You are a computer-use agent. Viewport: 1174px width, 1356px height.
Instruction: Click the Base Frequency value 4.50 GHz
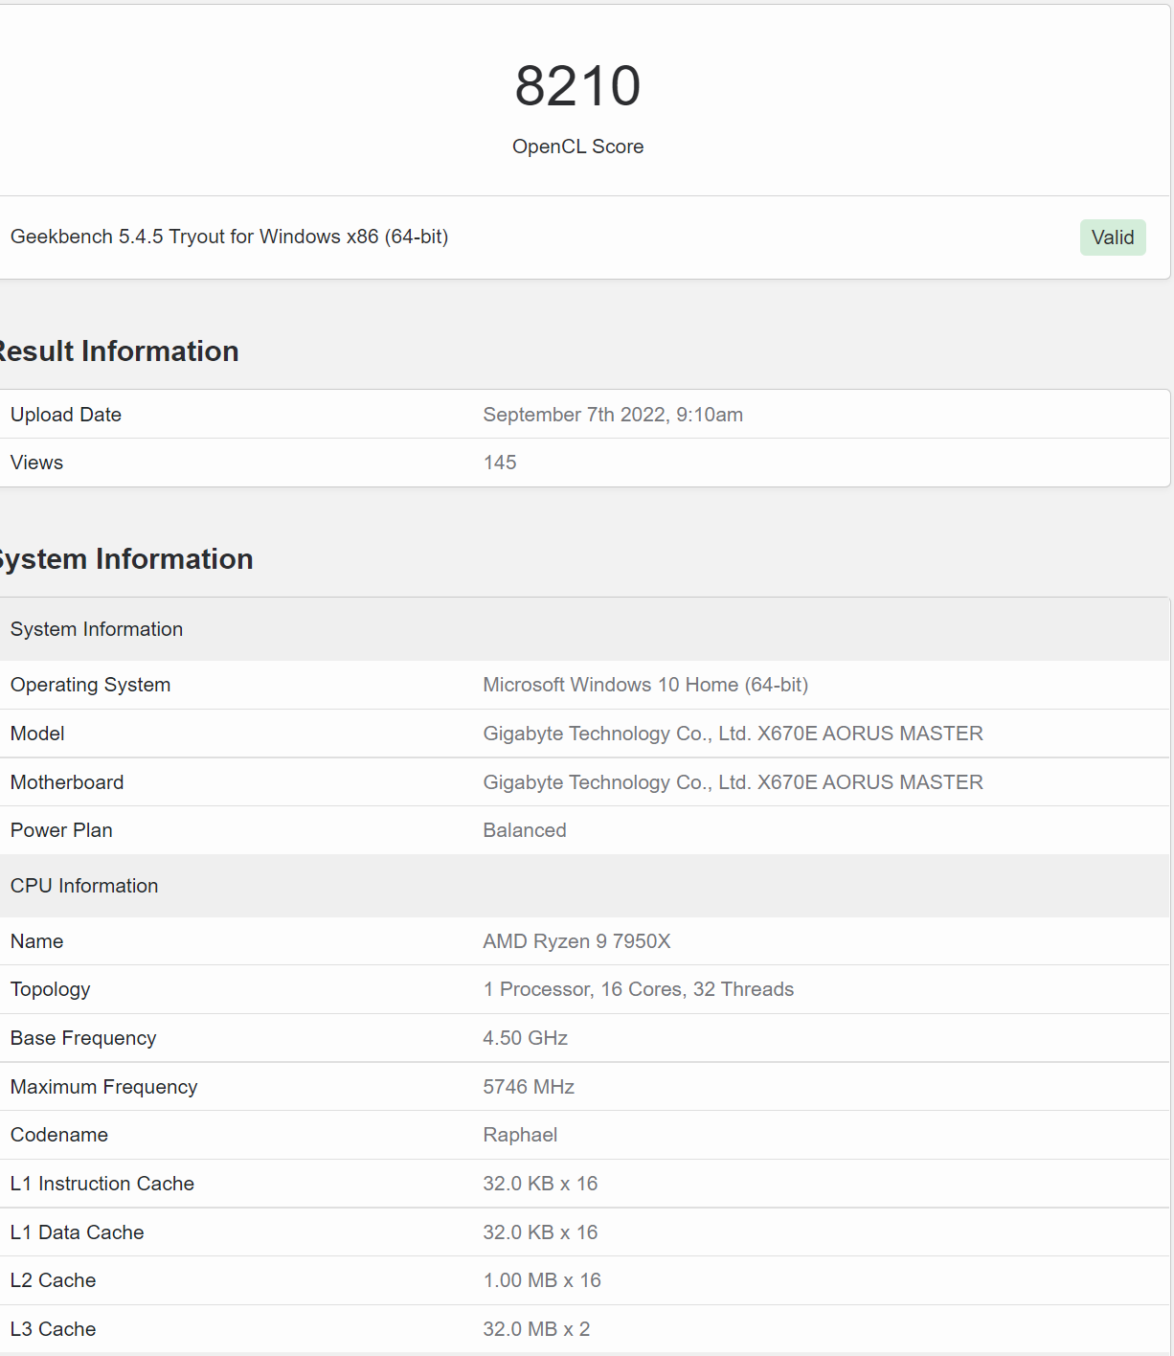(526, 1038)
